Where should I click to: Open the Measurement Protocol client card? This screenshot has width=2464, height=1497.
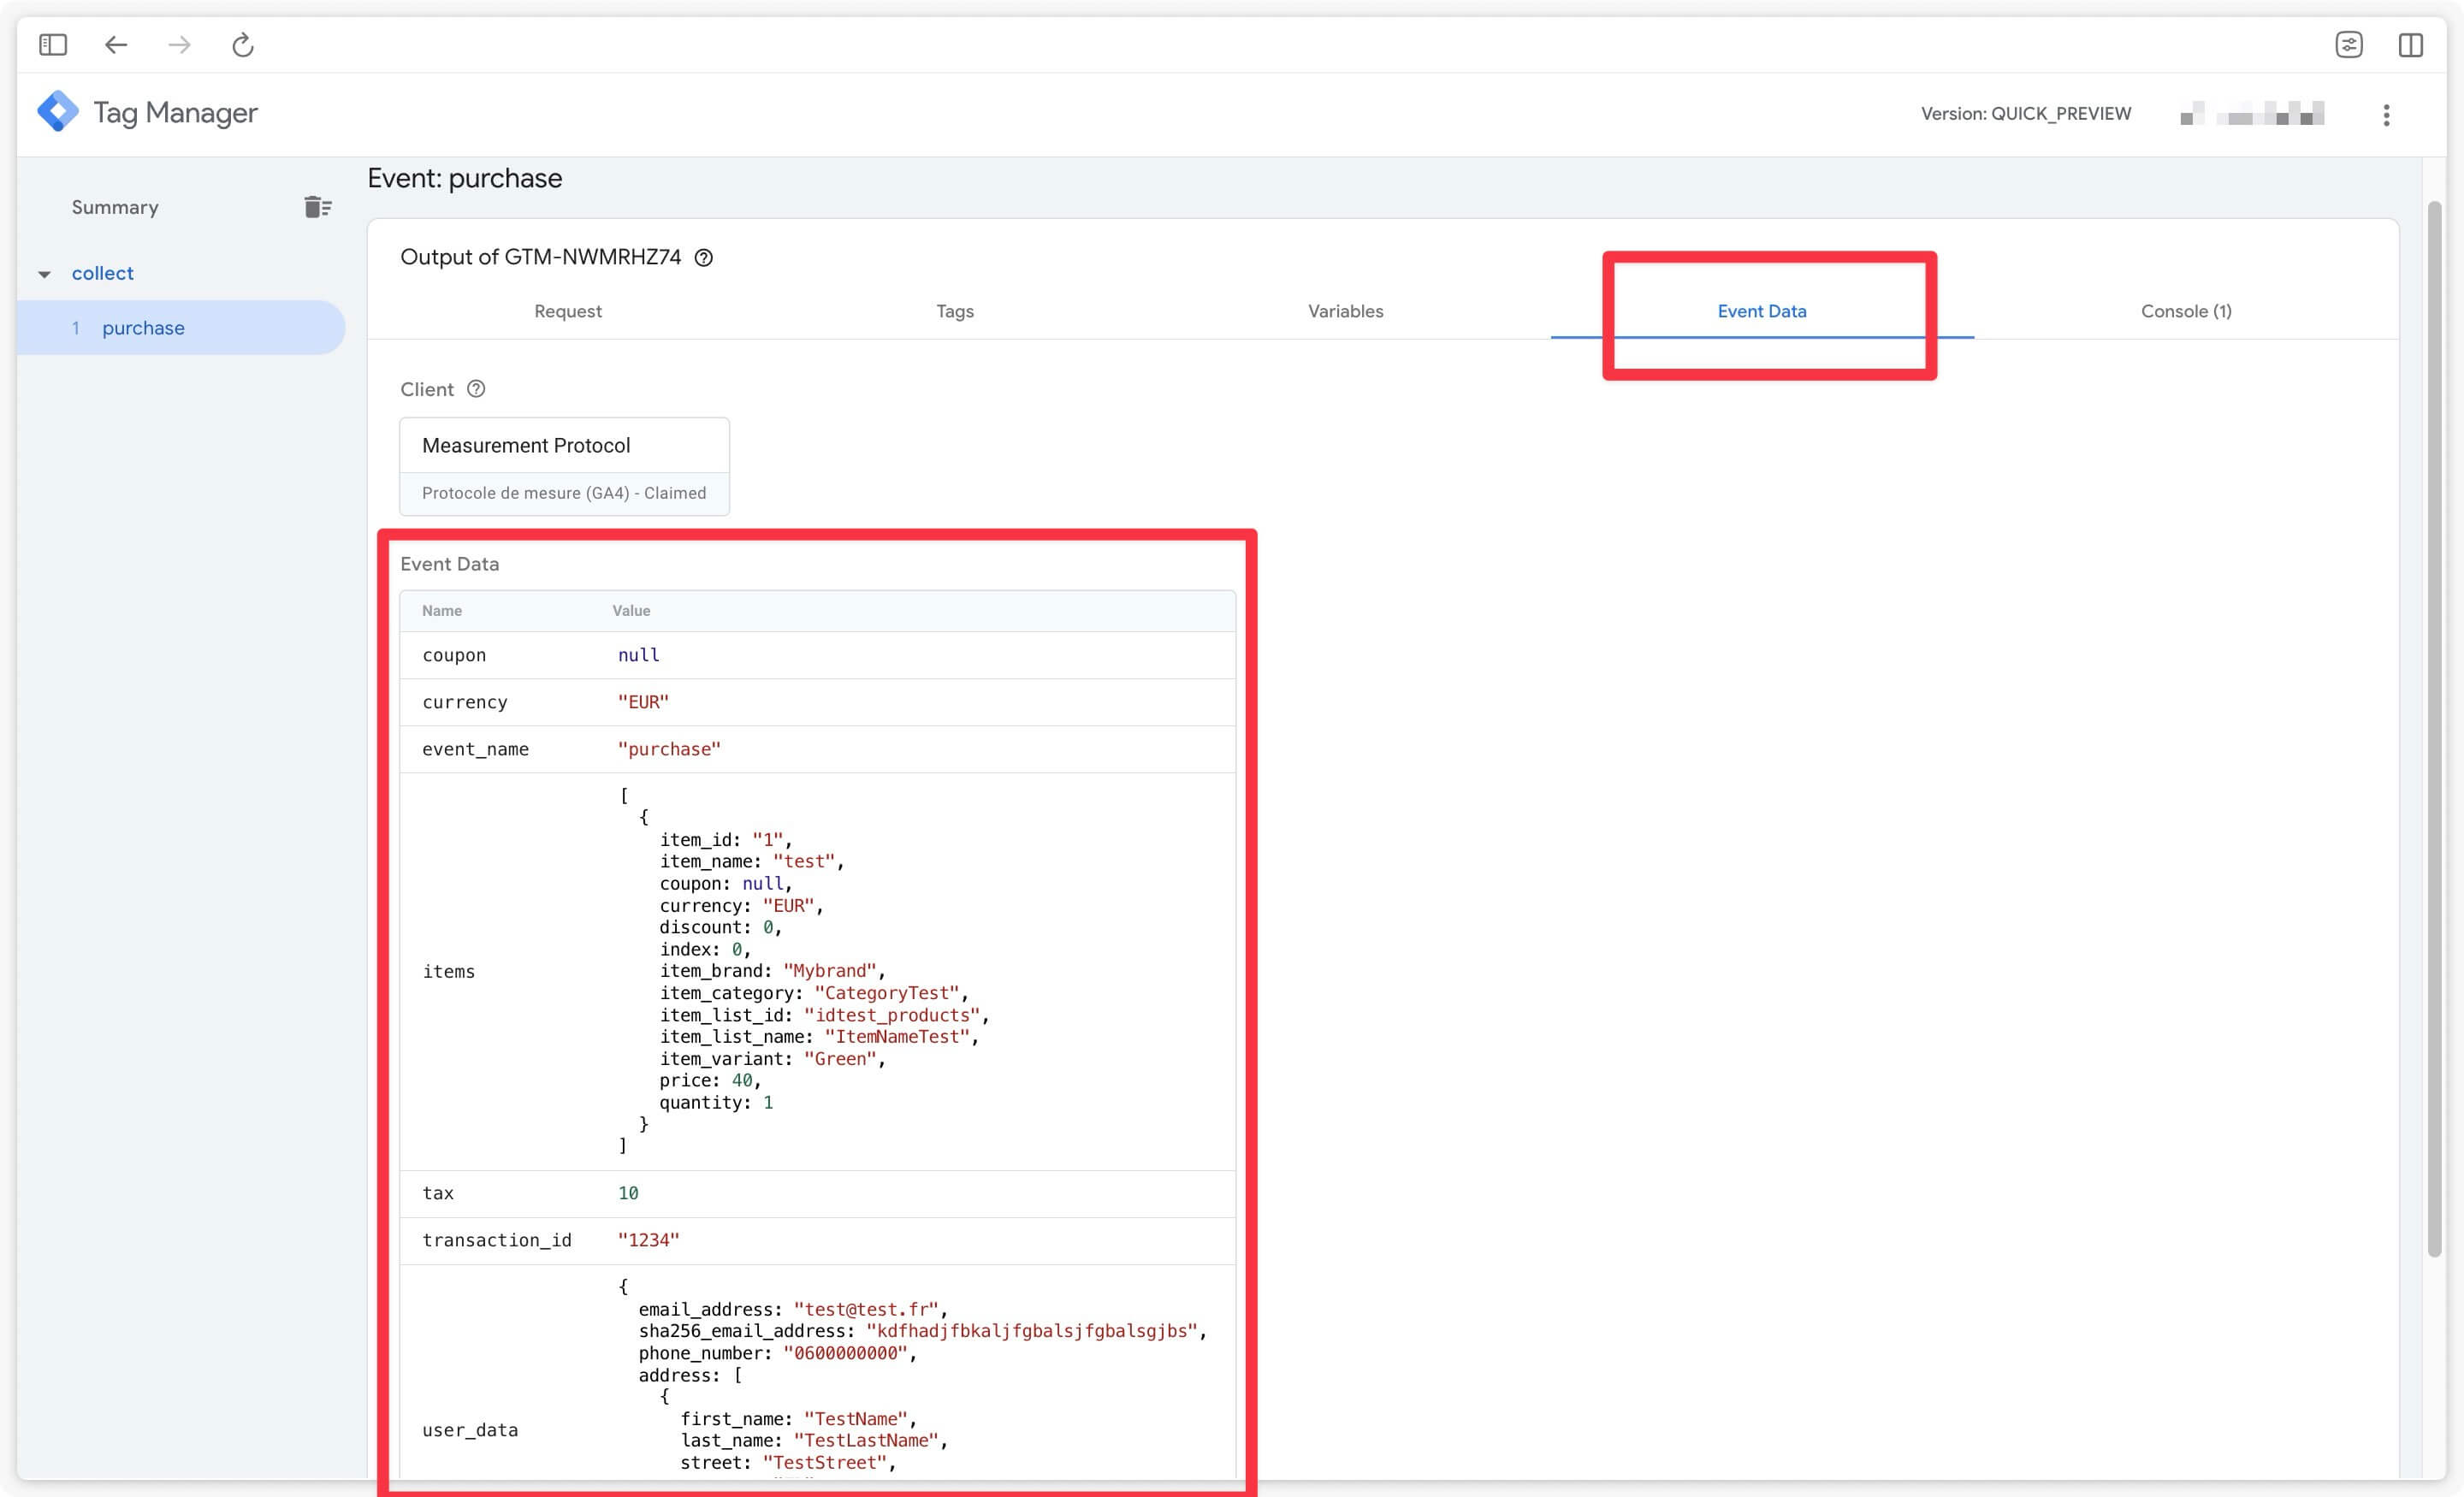point(564,466)
